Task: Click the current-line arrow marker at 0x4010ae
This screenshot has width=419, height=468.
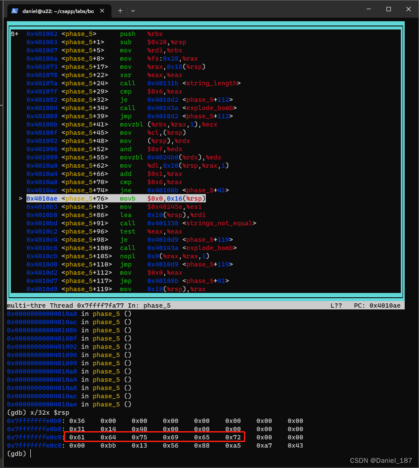Action: (20, 198)
